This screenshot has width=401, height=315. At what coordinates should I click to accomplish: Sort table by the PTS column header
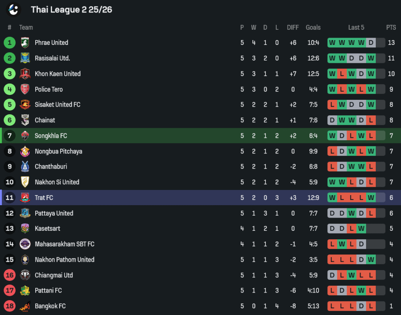(x=391, y=27)
